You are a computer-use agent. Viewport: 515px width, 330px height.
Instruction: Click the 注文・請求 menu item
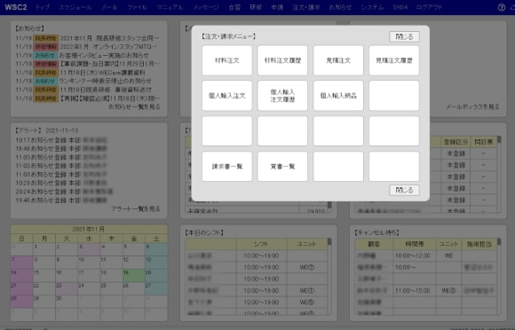[306, 7]
